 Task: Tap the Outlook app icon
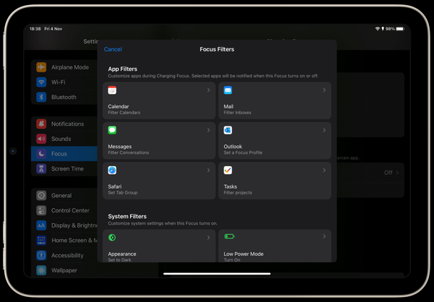pos(228,130)
